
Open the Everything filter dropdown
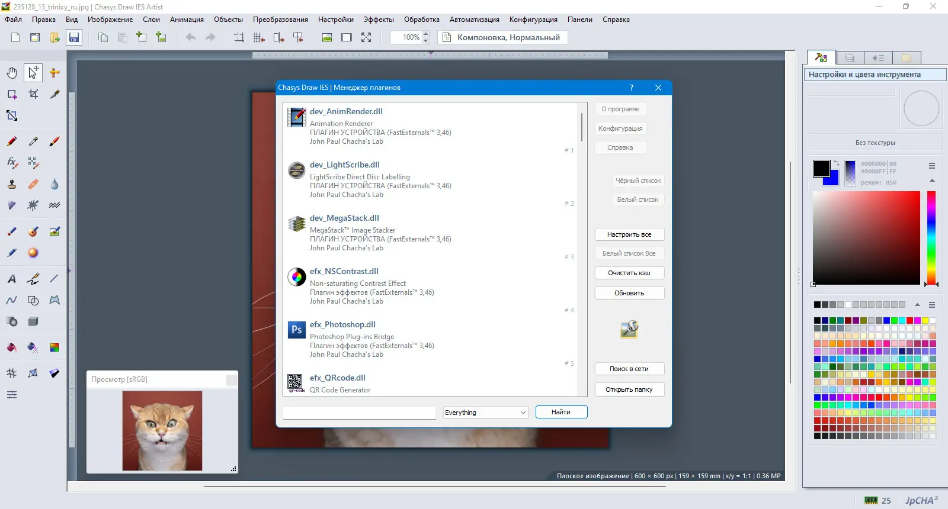click(486, 413)
